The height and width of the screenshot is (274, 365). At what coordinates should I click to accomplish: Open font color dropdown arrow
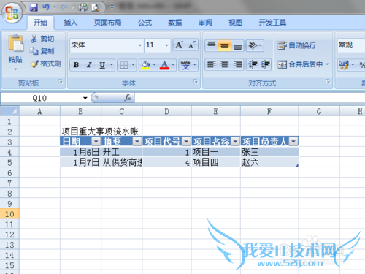click(173, 65)
